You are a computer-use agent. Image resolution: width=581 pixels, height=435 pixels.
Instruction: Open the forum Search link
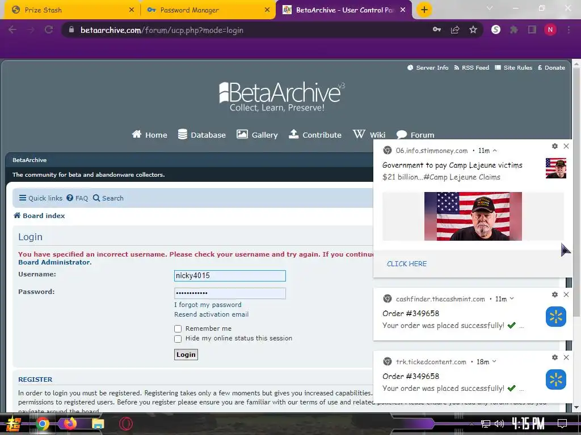[x=108, y=198]
